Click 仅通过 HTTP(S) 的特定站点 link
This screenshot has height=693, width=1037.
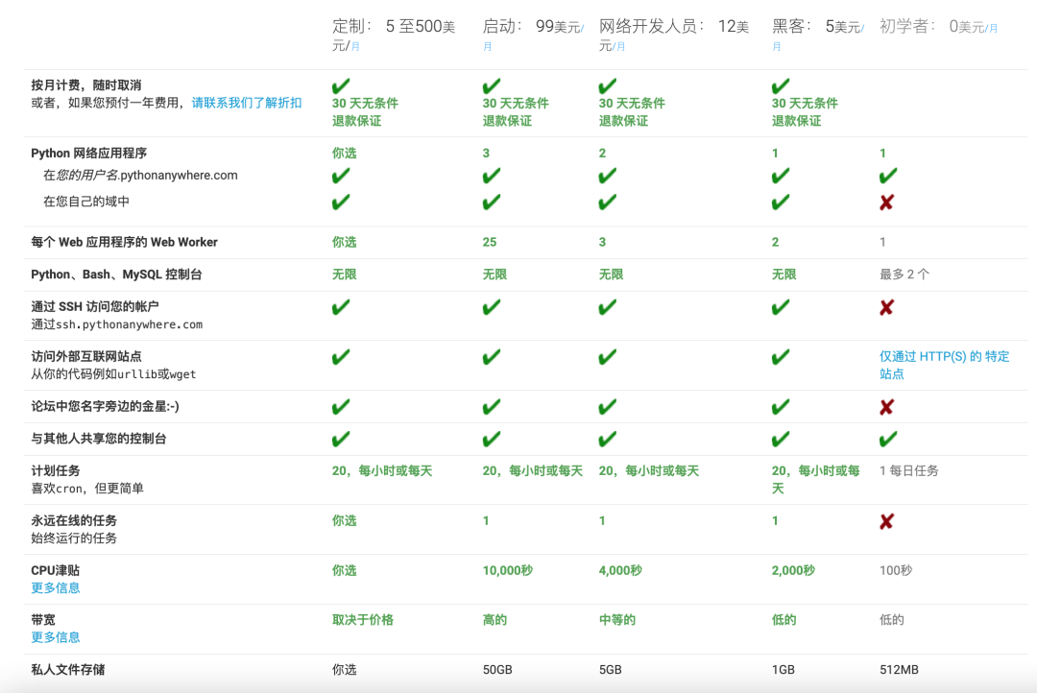point(945,365)
